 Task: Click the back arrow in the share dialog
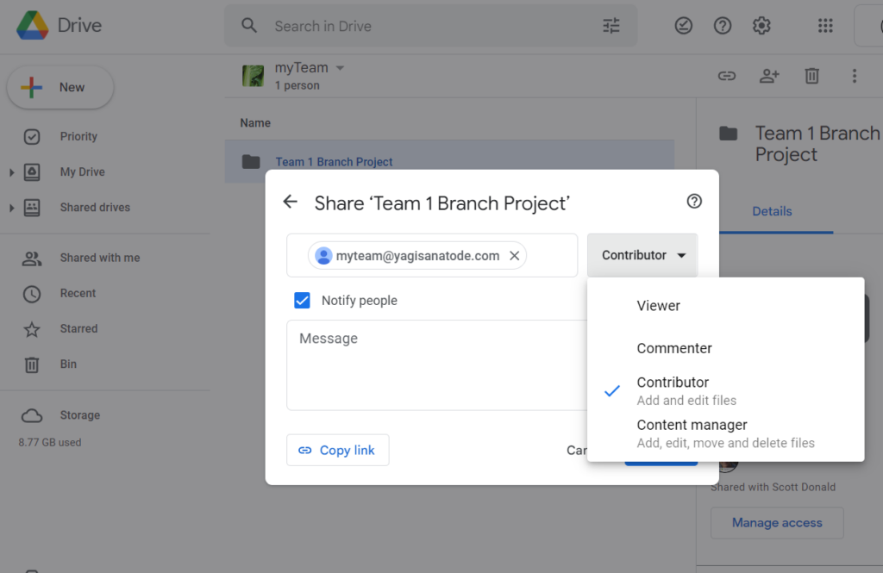click(291, 202)
